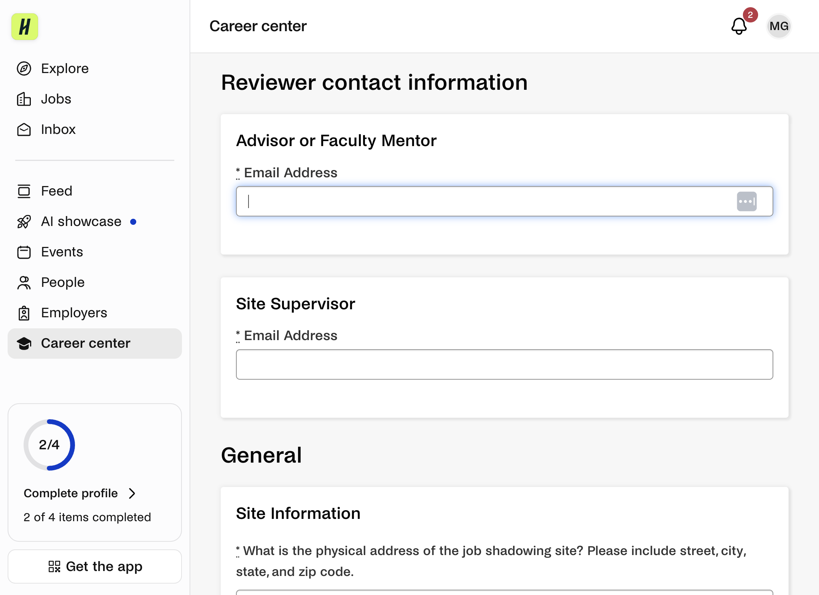Screen dimensions: 819x595
Task: Open Inbox from the sidebar
Action: coord(95,130)
